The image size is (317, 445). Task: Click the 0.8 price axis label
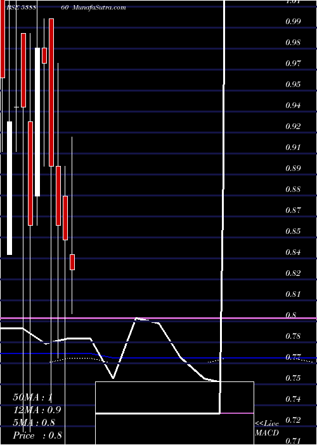[291, 315]
